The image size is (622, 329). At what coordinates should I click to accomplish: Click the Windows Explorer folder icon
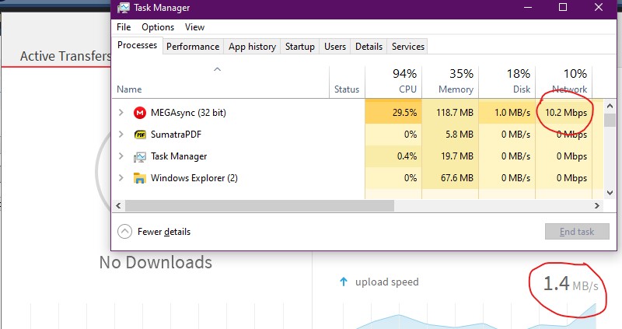140,178
